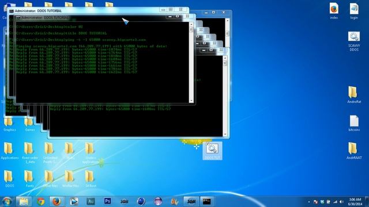Image resolution: width=369 pixels, height=207 pixels.
Task: Click the lowest console window scrollbar up arrow
Action: click(225, 57)
